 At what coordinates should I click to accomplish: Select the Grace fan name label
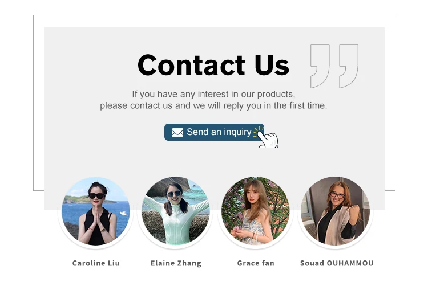click(x=256, y=263)
